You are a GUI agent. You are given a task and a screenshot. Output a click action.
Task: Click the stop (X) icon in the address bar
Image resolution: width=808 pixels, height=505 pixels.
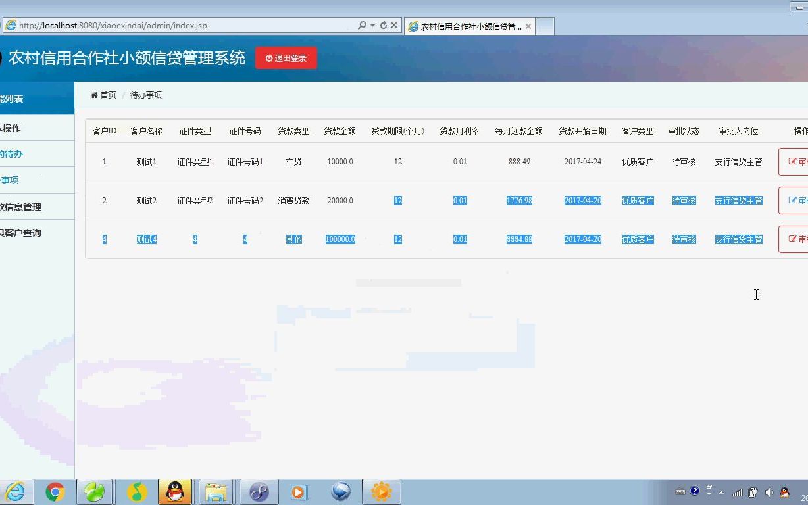click(393, 25)
